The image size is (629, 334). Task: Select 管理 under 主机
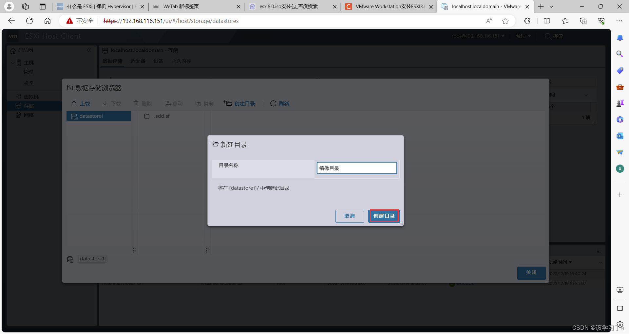point(28,72)
